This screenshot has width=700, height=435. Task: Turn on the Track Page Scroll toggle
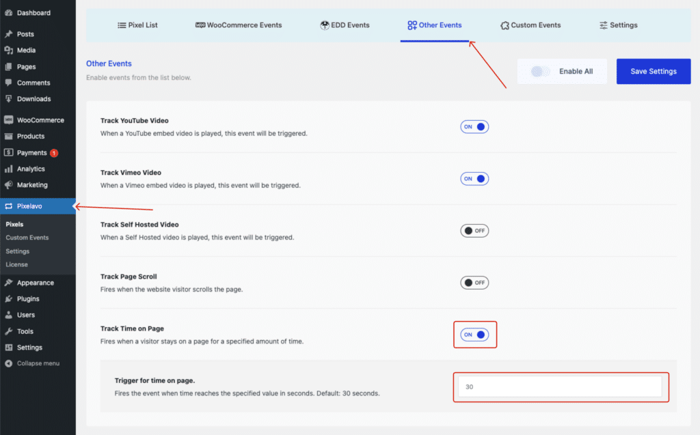[x=474, y=283]
